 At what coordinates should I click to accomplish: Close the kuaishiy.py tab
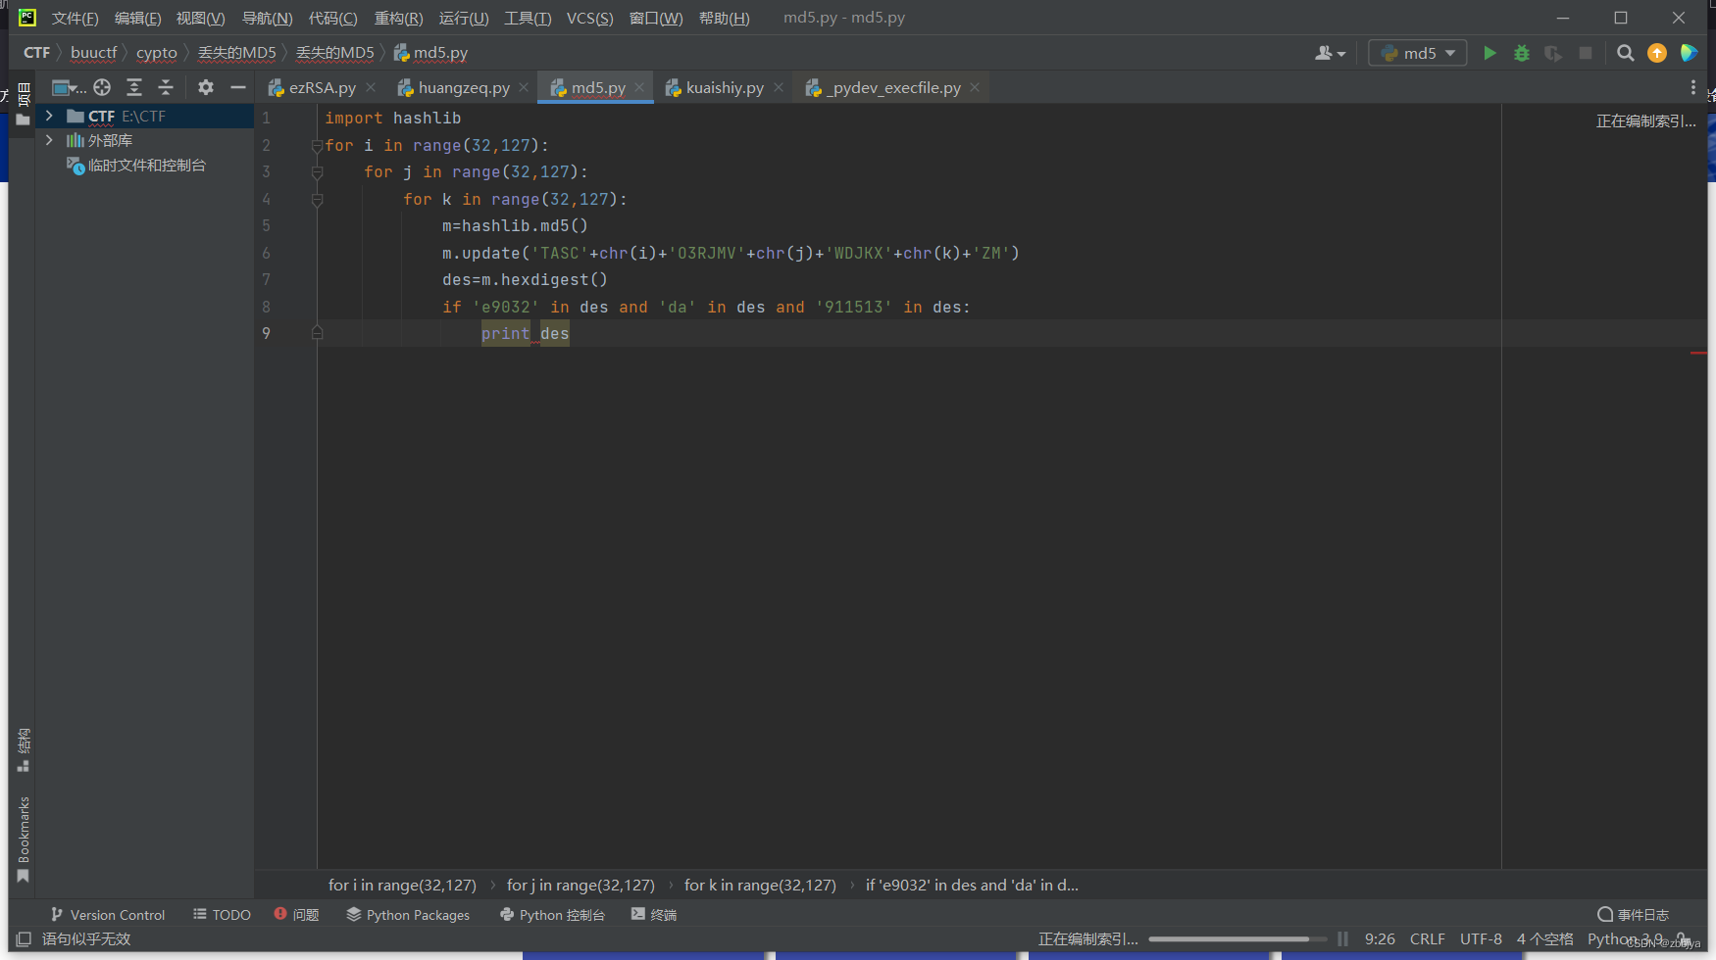779,87
